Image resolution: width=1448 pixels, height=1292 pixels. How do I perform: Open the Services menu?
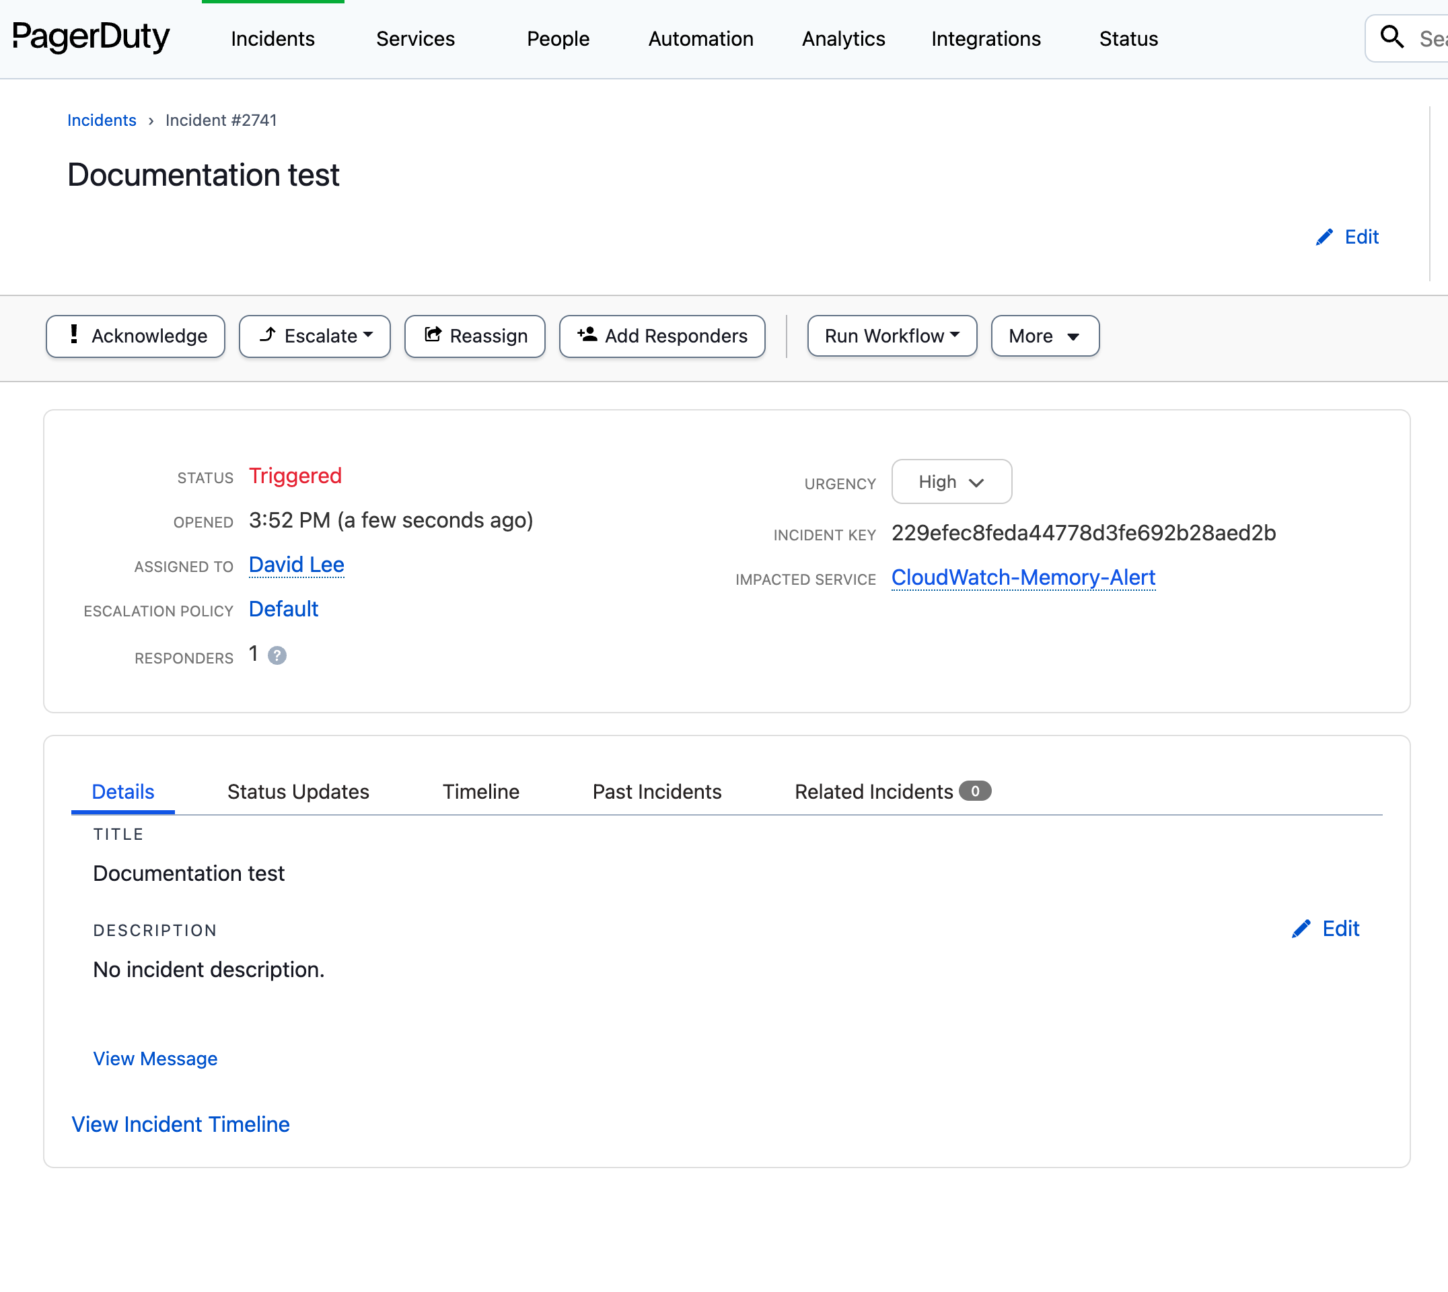(415, 39)
